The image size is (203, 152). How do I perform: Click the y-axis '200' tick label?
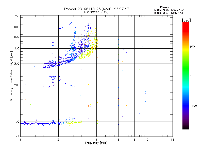coord(17,85)
